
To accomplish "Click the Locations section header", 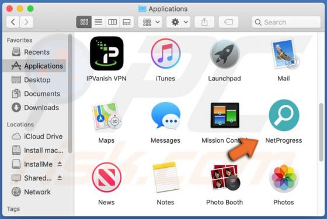I will pyautogui.click(x=20, y=125).
